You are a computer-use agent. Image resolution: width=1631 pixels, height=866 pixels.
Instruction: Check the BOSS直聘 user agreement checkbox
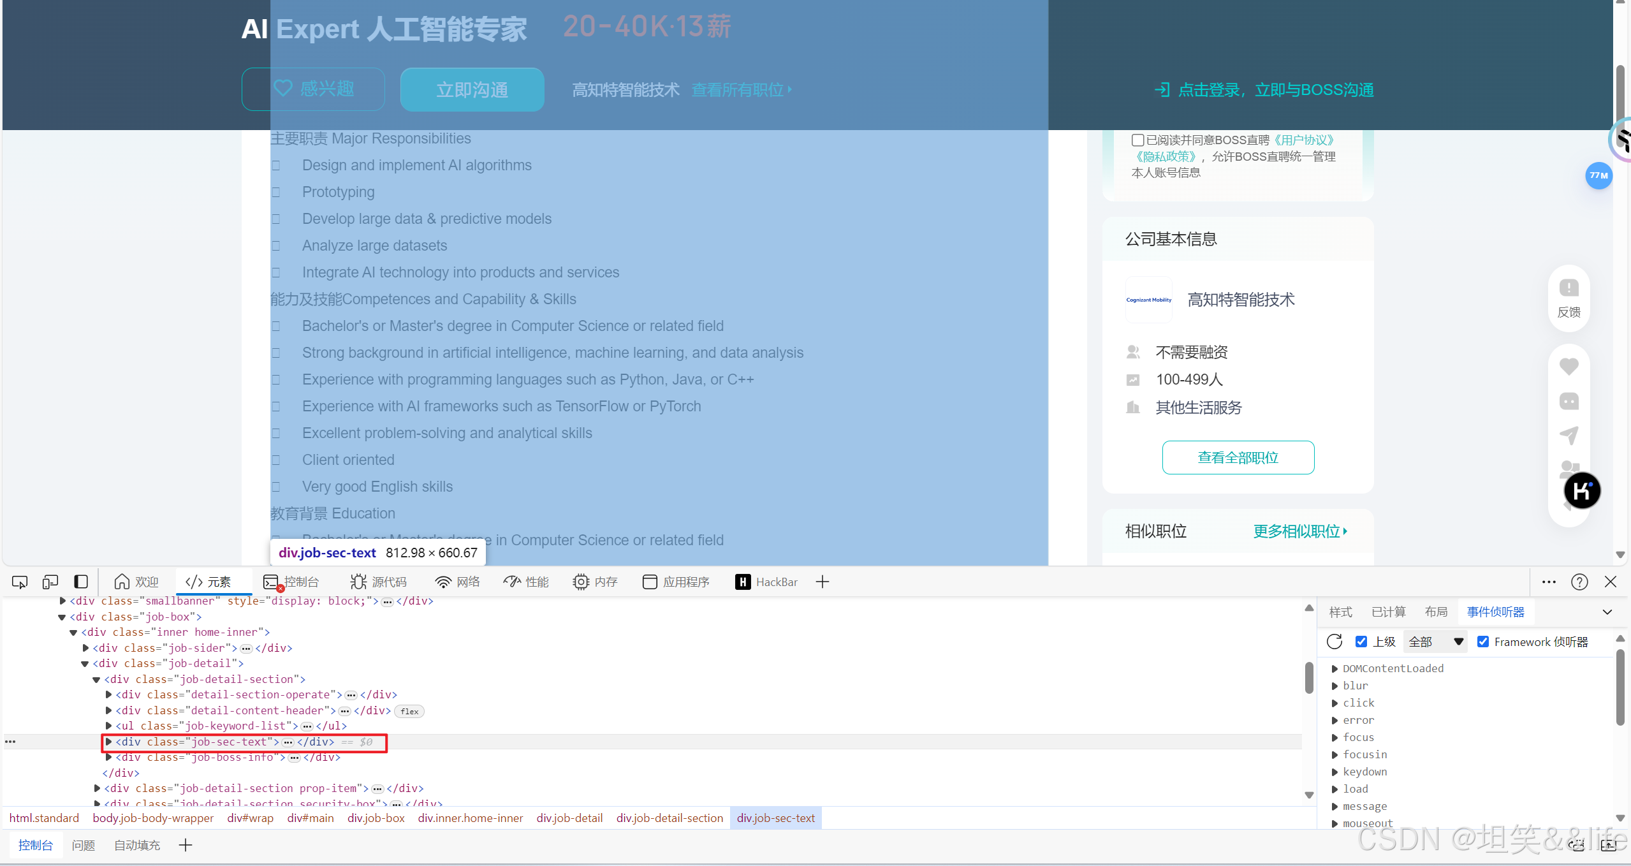1137,140
